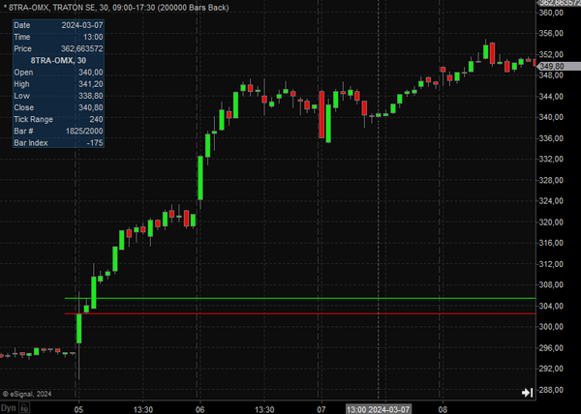
Task: Click the 296,00 price axis label
Action: click(552, 348)
